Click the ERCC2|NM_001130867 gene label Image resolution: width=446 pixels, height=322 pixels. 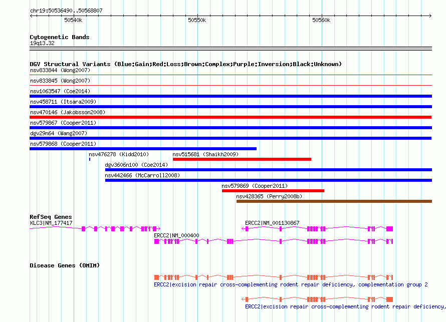(272, 223)
